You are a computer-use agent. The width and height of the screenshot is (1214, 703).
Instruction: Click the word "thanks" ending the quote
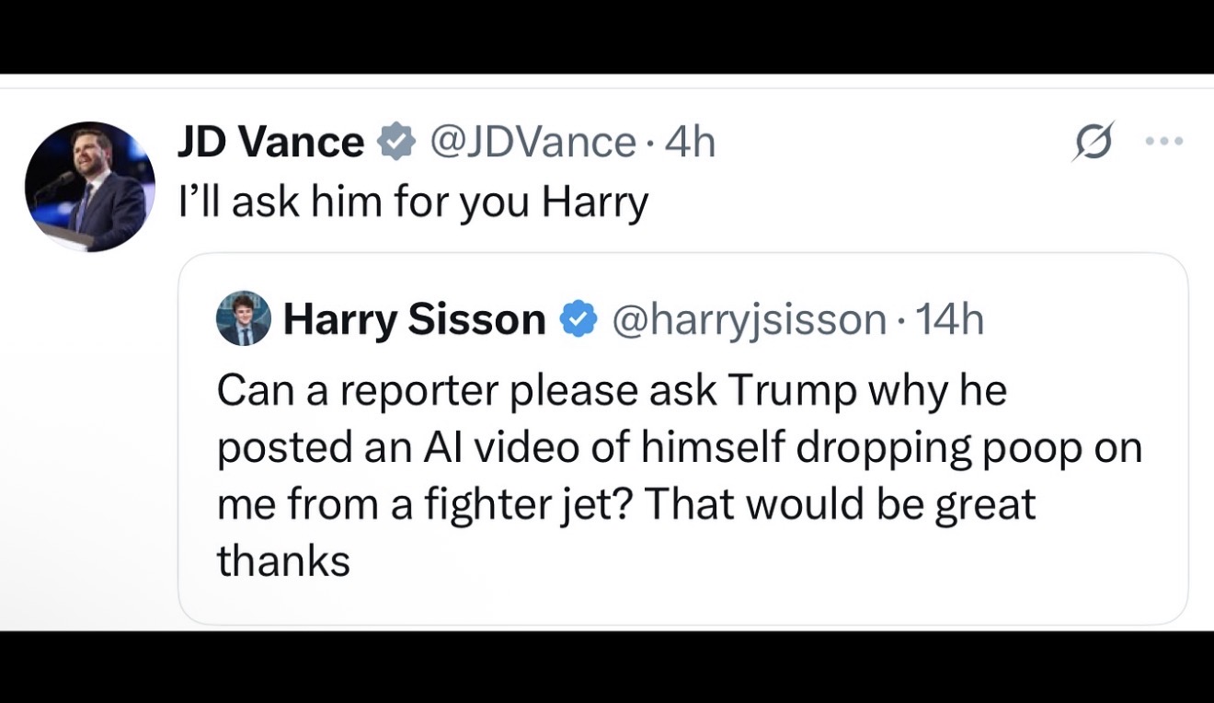[x=283, y=560]
